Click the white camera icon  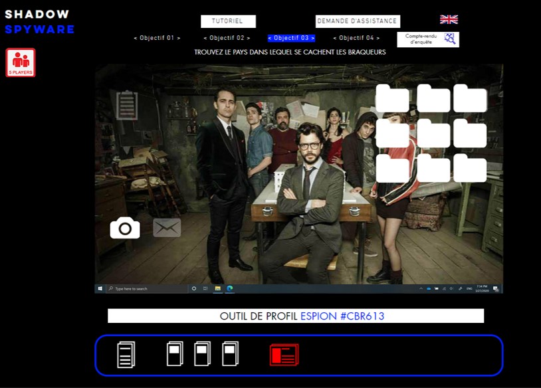[125, 228]
